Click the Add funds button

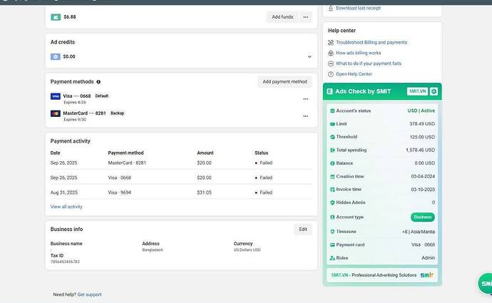[x=282, y=17]
